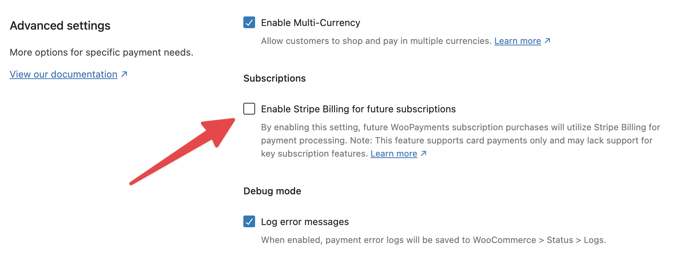Select the Debug mode section heading
The width and height of the screenshot is (681, 262).
coord(272,191)
